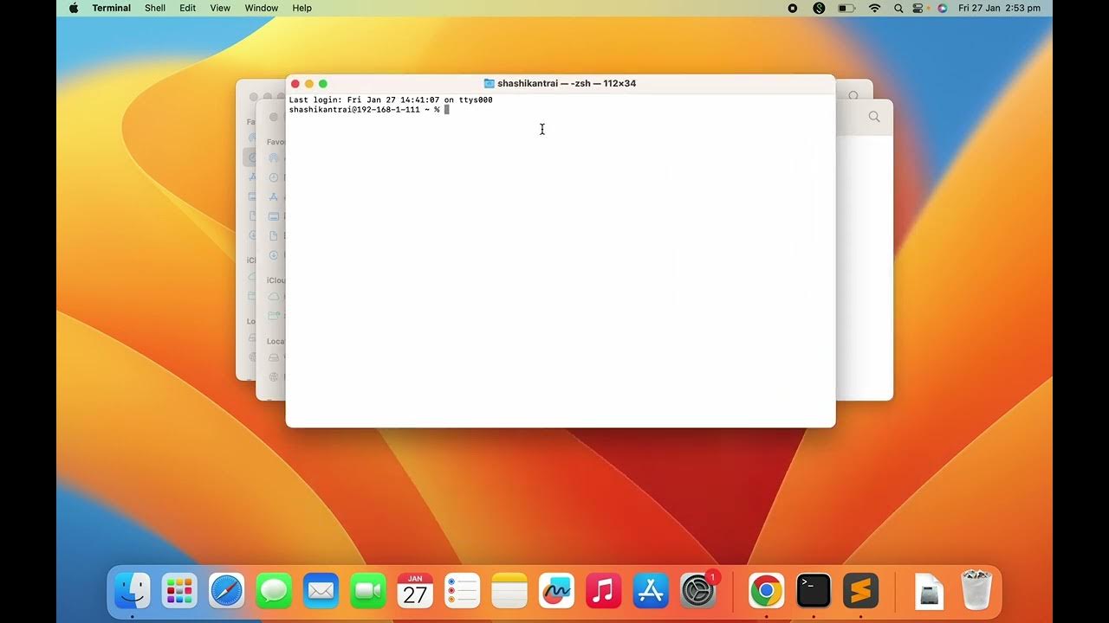Open Reminders from the Dock
1109x623 pixels.
(462, 591)
